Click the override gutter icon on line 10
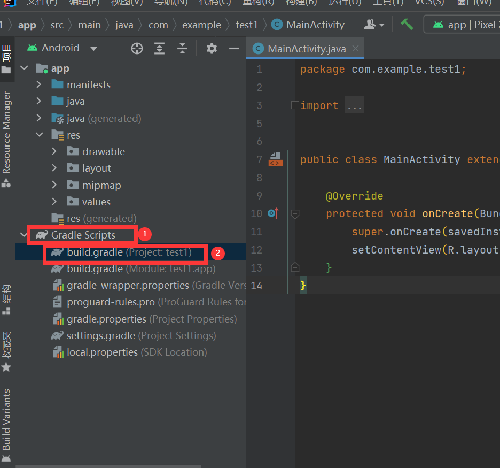This screenshot has height=468, width=500. pos(273,213)
